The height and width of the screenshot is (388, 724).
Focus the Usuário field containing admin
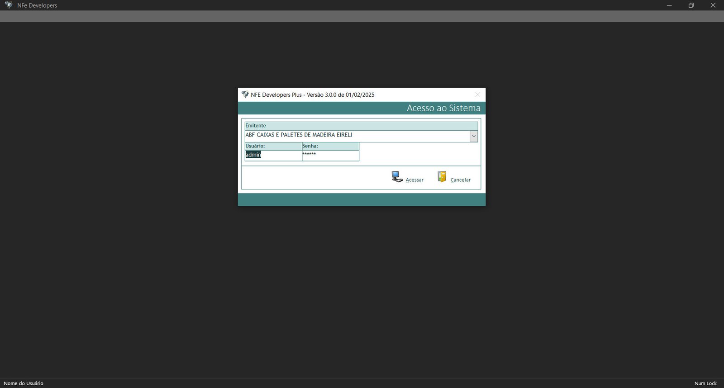273,155
